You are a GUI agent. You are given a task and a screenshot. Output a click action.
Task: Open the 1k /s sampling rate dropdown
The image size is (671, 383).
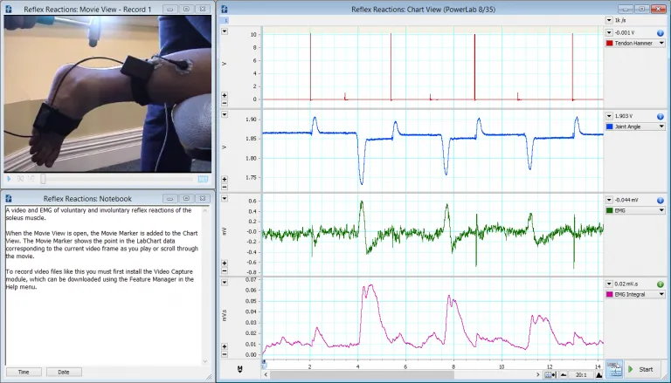(x=608, y=19)
